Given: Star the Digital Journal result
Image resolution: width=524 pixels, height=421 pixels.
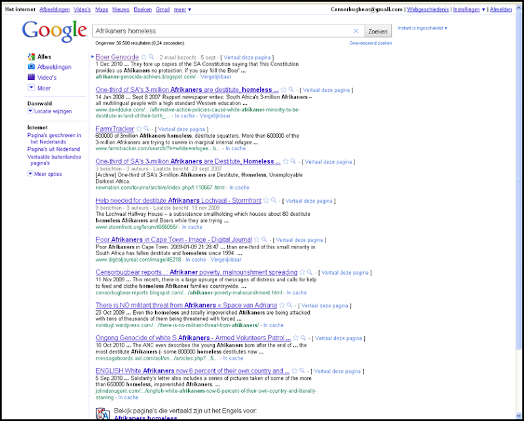Looking at the screenshot, I should (x=257, y=239).
